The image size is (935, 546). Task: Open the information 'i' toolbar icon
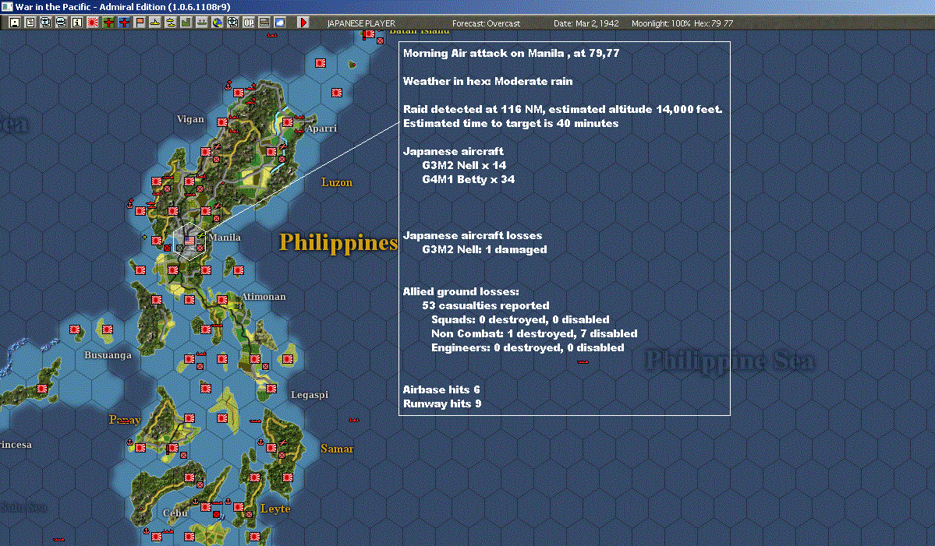pyautogui.click(x=77, y=23)
